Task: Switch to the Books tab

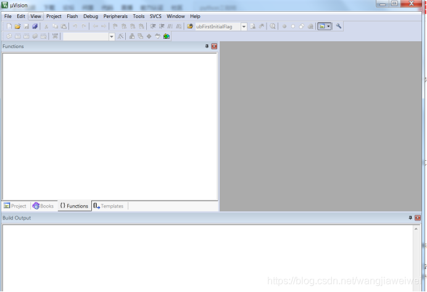Action: tap(43, 206)
